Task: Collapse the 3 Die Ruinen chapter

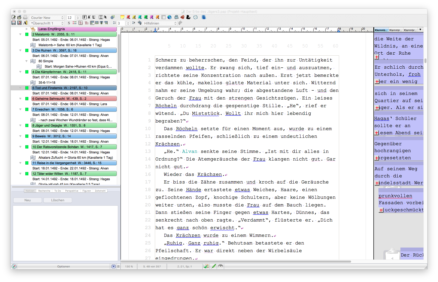Action: click(20, 51)
